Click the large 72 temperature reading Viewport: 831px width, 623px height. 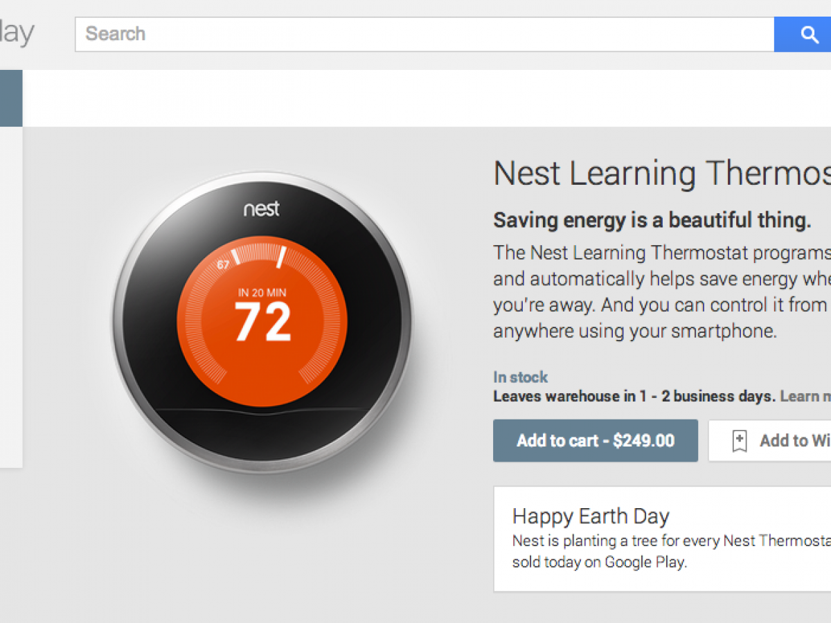pyautogui.click(x=262, y=323)
